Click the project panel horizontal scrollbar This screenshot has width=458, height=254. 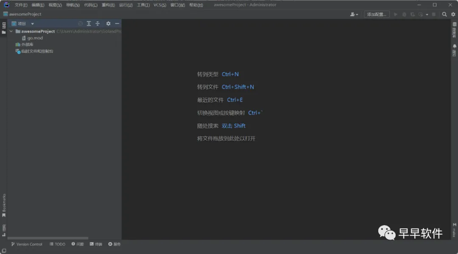point(48,238)
